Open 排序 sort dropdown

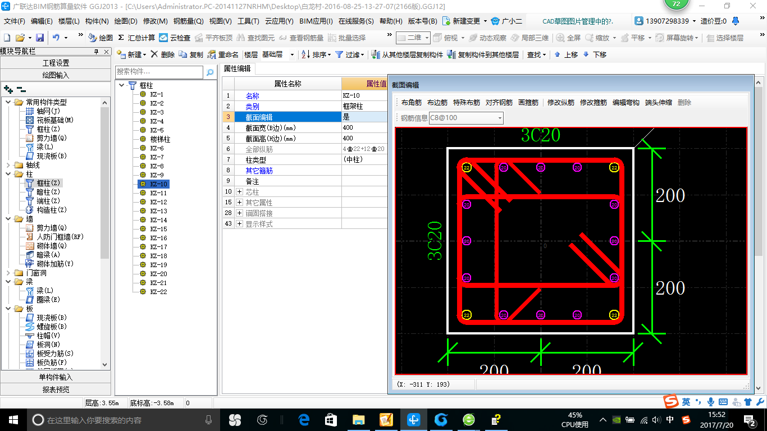(316, 54)
